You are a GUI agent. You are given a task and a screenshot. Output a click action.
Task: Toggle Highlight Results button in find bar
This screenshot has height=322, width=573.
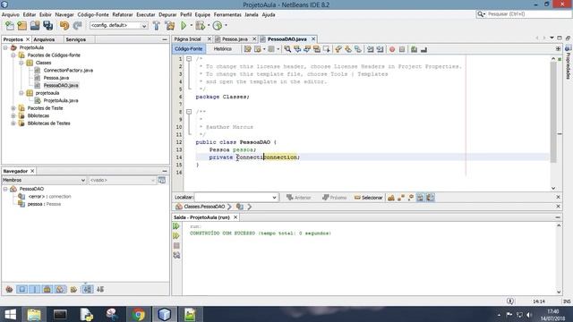point(420,198)
